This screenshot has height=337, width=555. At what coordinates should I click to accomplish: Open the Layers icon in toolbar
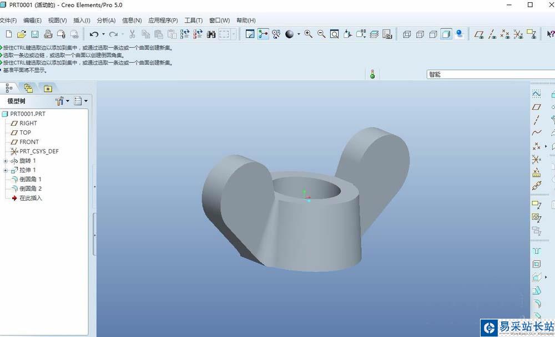pos(374,34)
